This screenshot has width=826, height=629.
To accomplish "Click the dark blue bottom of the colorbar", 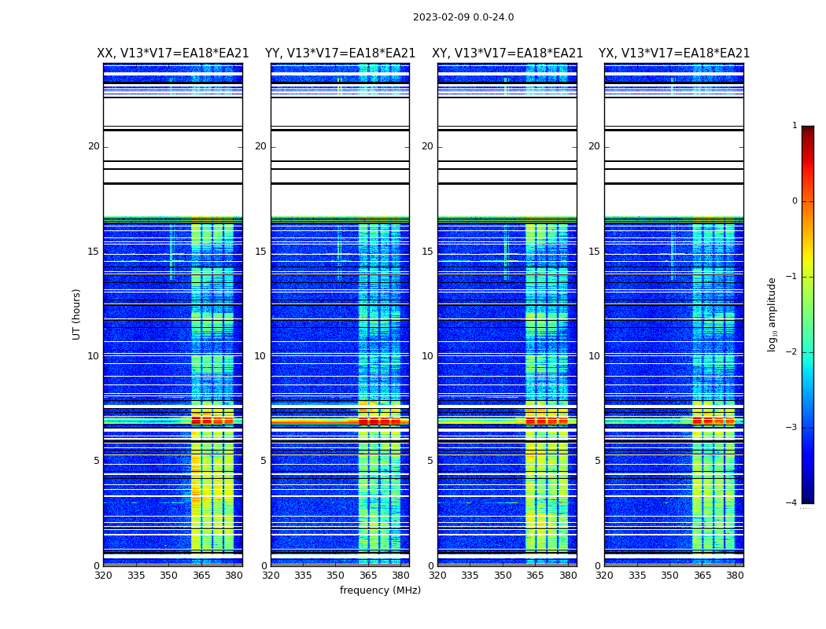I will tap(807, 497).
